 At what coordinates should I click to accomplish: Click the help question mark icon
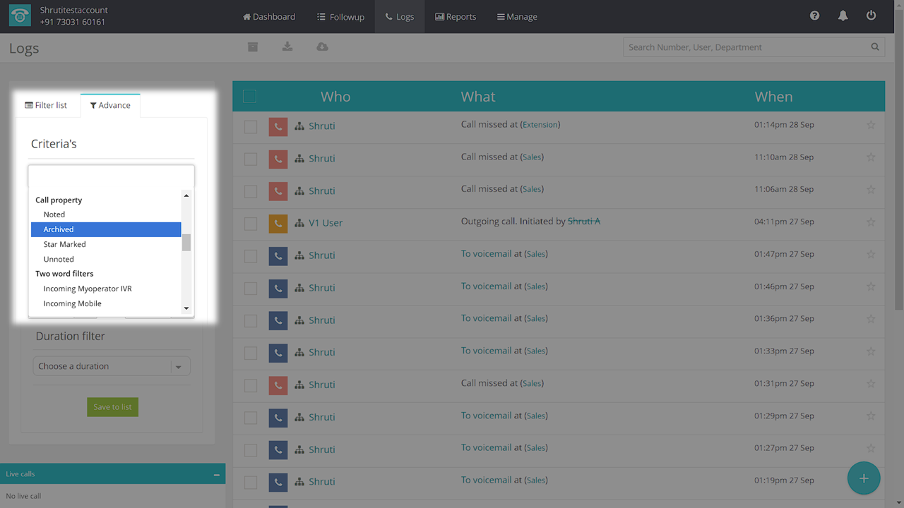pyautogui.click(x=814, y=16)
